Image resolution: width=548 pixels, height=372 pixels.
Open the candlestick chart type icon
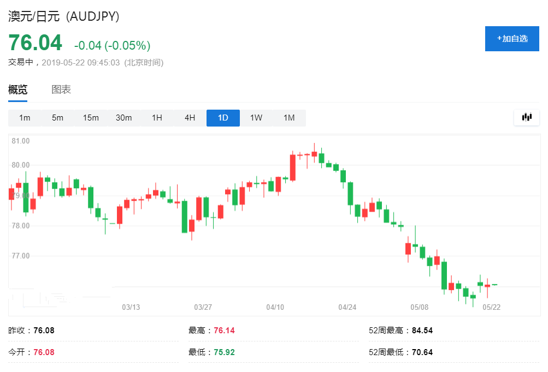[x=527, y=117]
